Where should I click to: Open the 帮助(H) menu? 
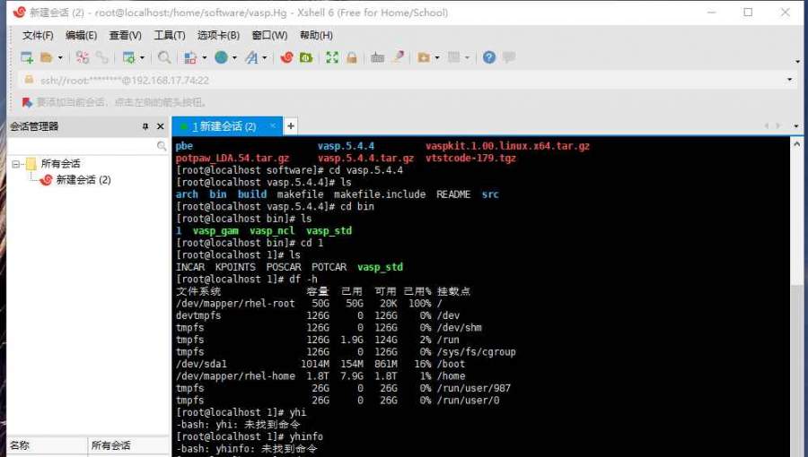(x=316, y=36)
